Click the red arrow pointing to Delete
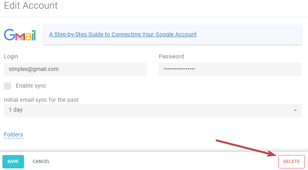 [247, 148]
